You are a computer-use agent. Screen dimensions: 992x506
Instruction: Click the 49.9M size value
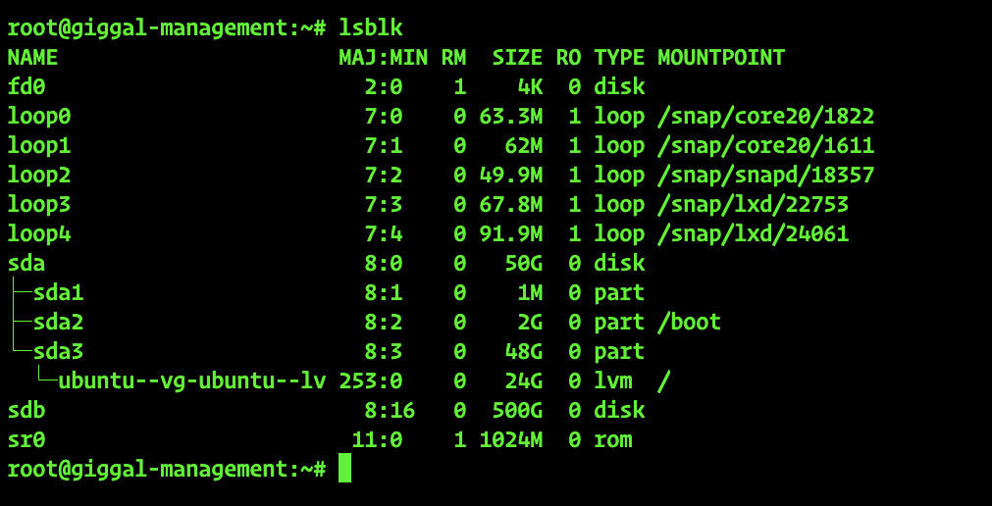coord(510,176)
